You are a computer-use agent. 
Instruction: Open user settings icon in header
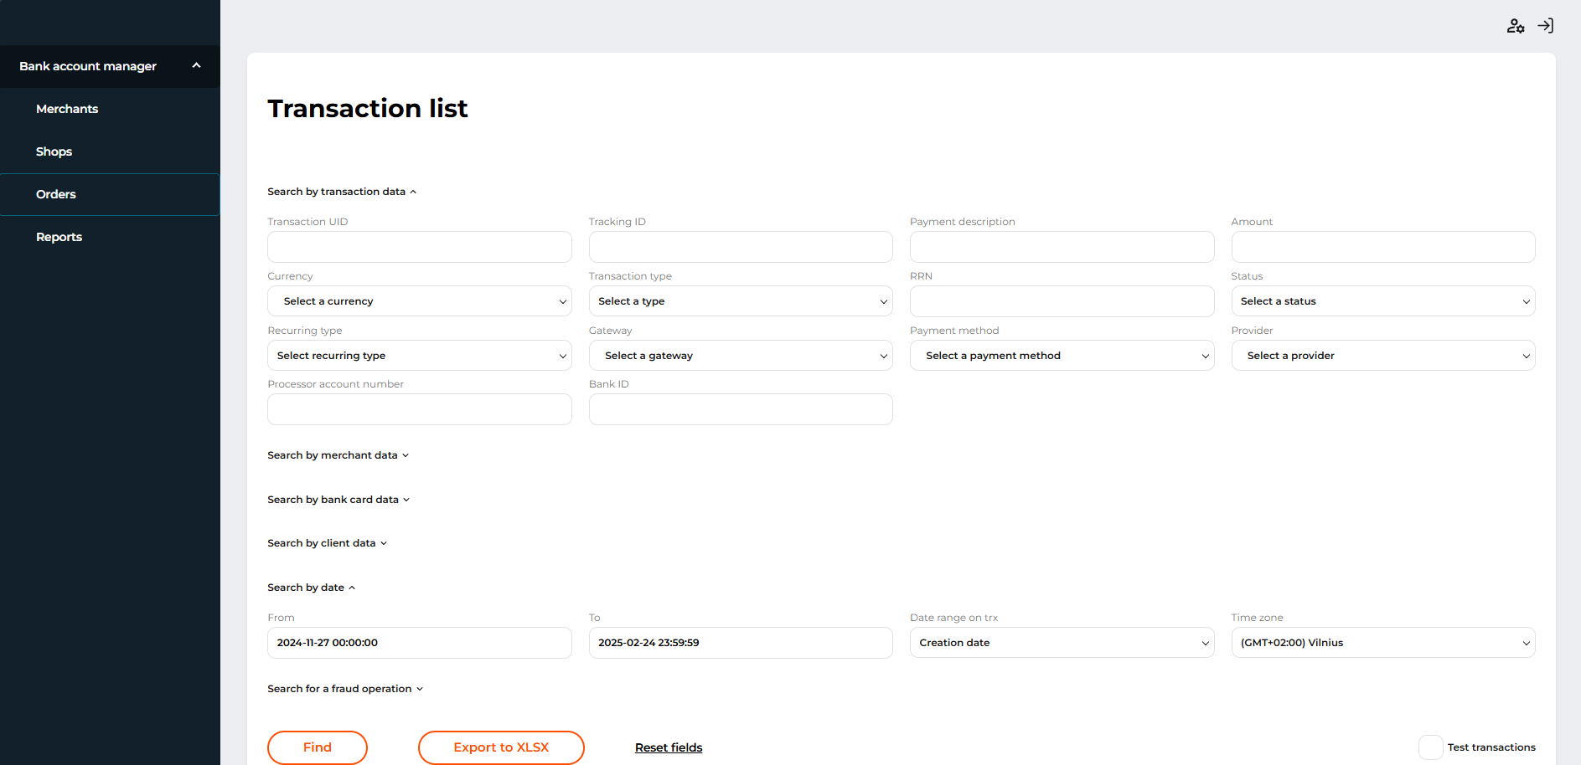1515,26
